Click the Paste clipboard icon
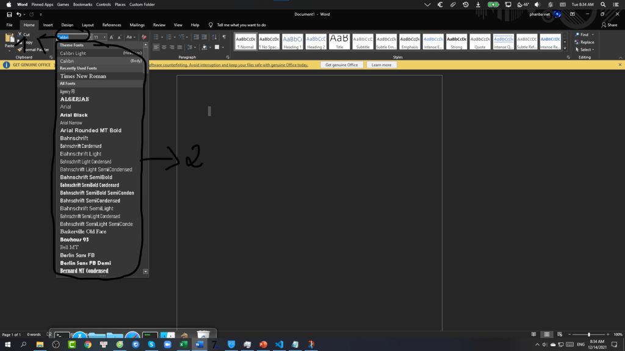Viewport: 625px width, 351px height. (10, 38)
